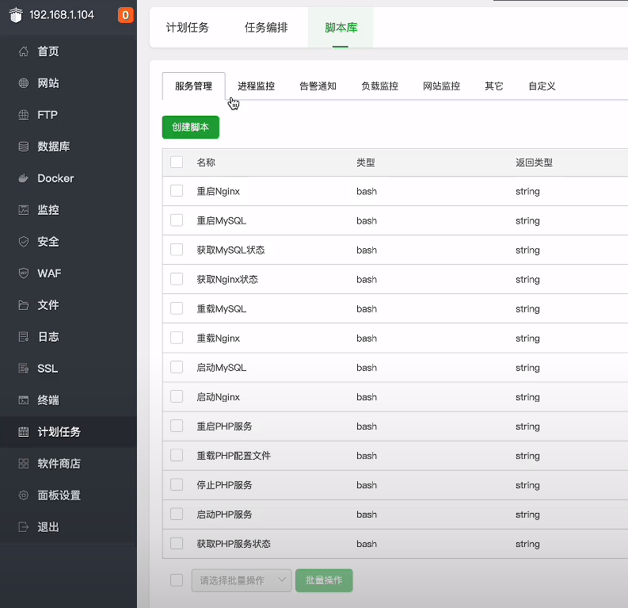This screenshot has height=608, width=628.
Task: Check the box for 重载MySQL
Action: click(x=177, y=308)
